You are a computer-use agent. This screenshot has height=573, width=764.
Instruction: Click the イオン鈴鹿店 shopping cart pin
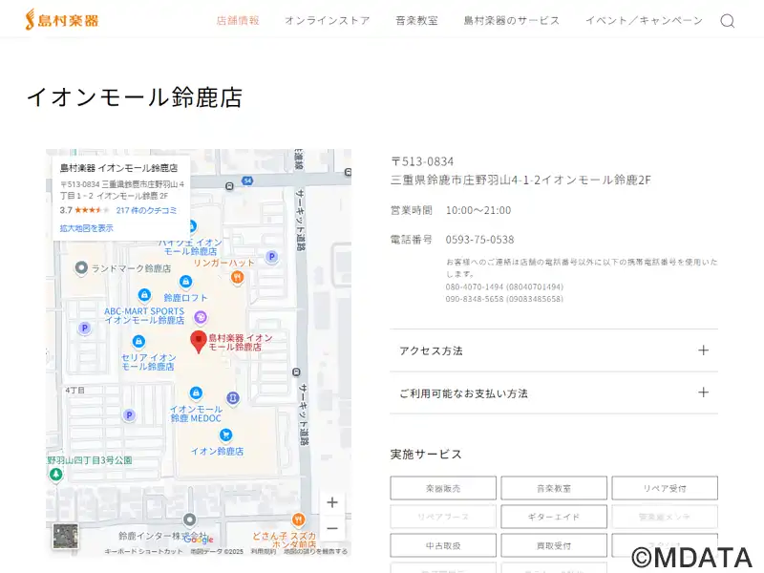pos(225,435)
